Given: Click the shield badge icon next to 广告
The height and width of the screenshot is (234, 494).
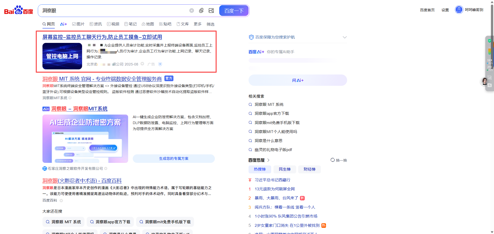Looking at the screenshot, I should 160,64.
